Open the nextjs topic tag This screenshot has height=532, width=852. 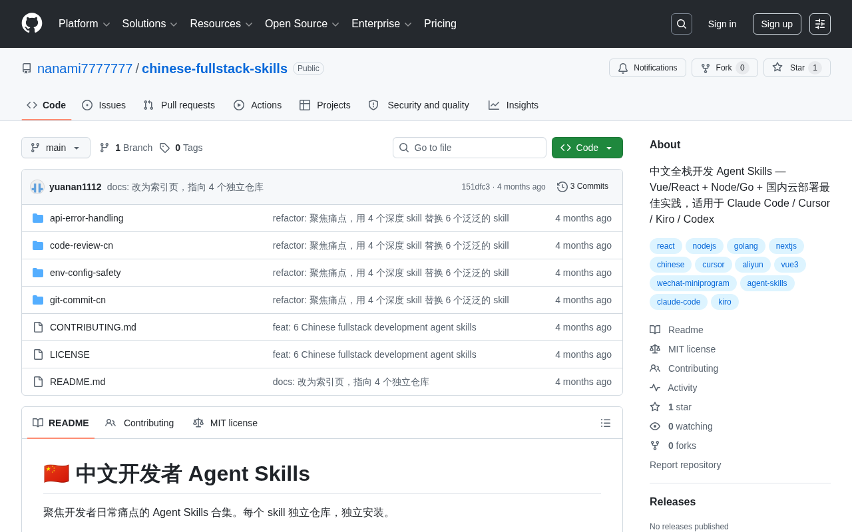pos(786,246)
